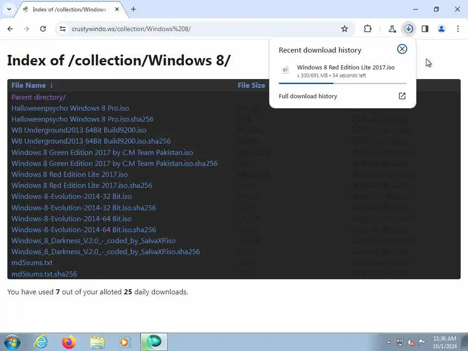Open the Windows Start button

tap(12, 342)
